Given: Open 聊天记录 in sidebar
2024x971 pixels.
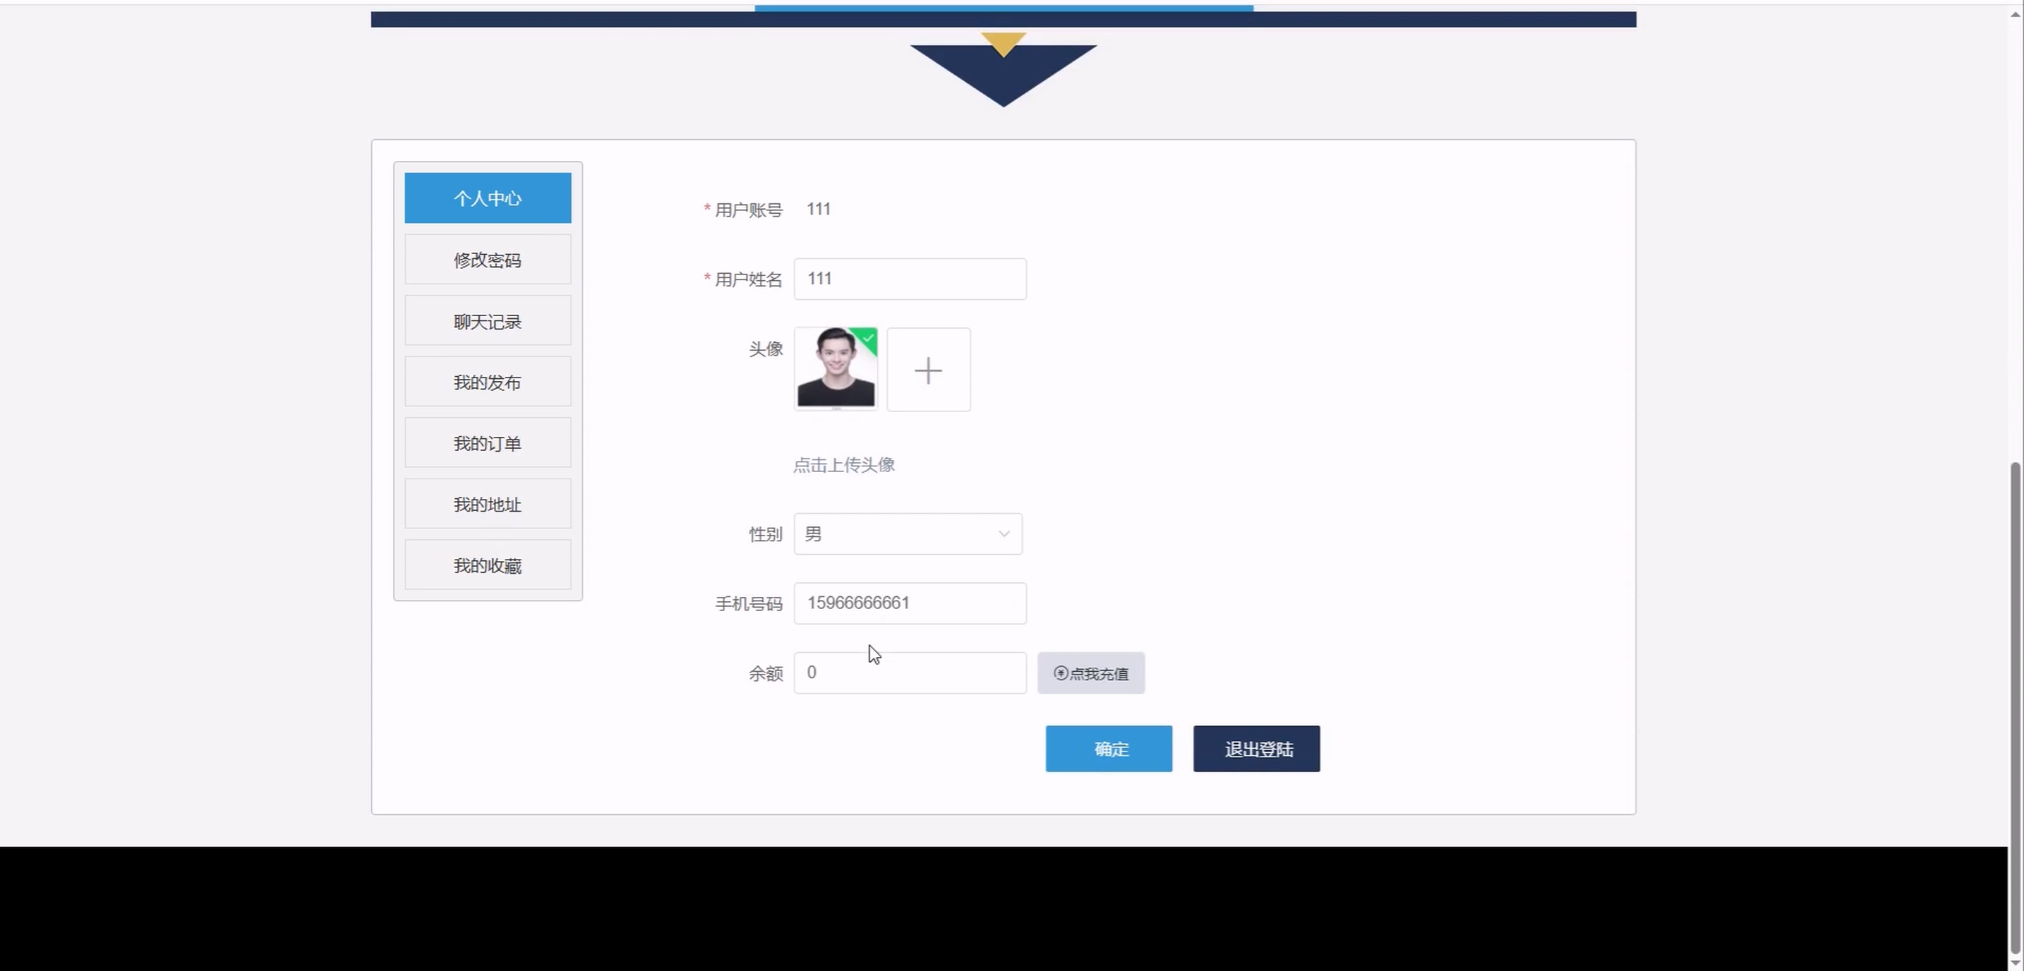Looking at the screenshot, I should click(487, 321).
